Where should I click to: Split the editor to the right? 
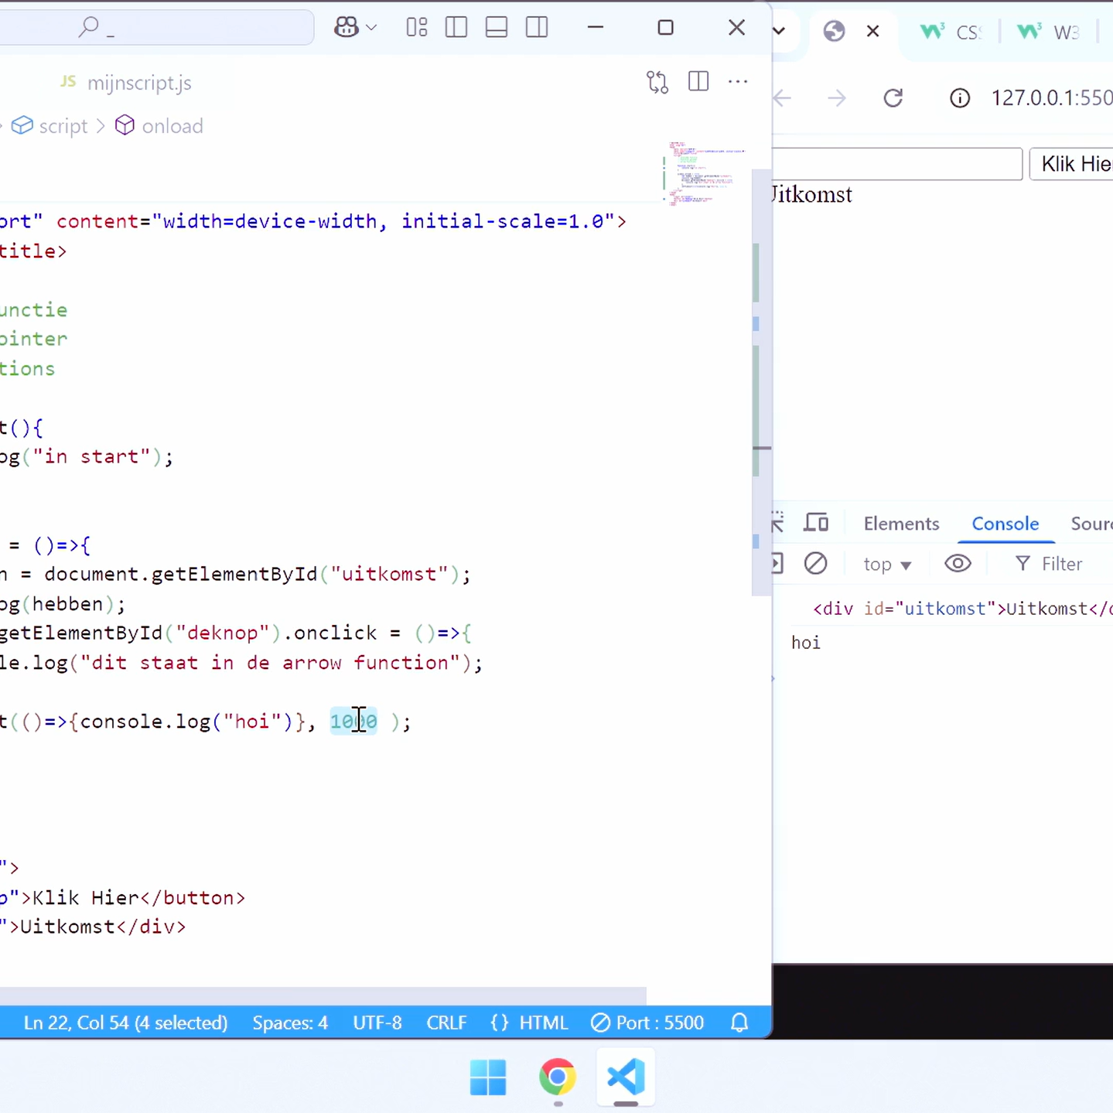(698, 82)
